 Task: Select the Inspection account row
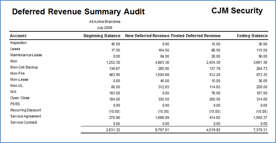pos(139,43)
